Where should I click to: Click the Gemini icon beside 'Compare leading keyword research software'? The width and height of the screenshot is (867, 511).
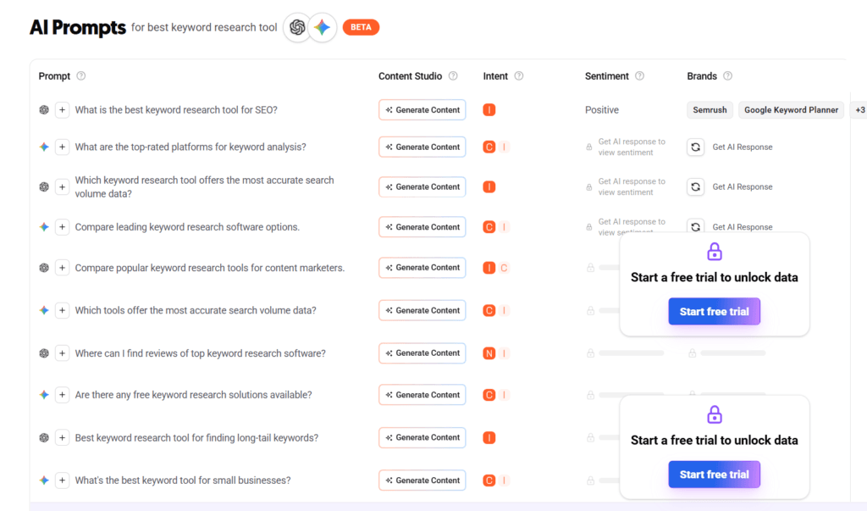[44, 227]
